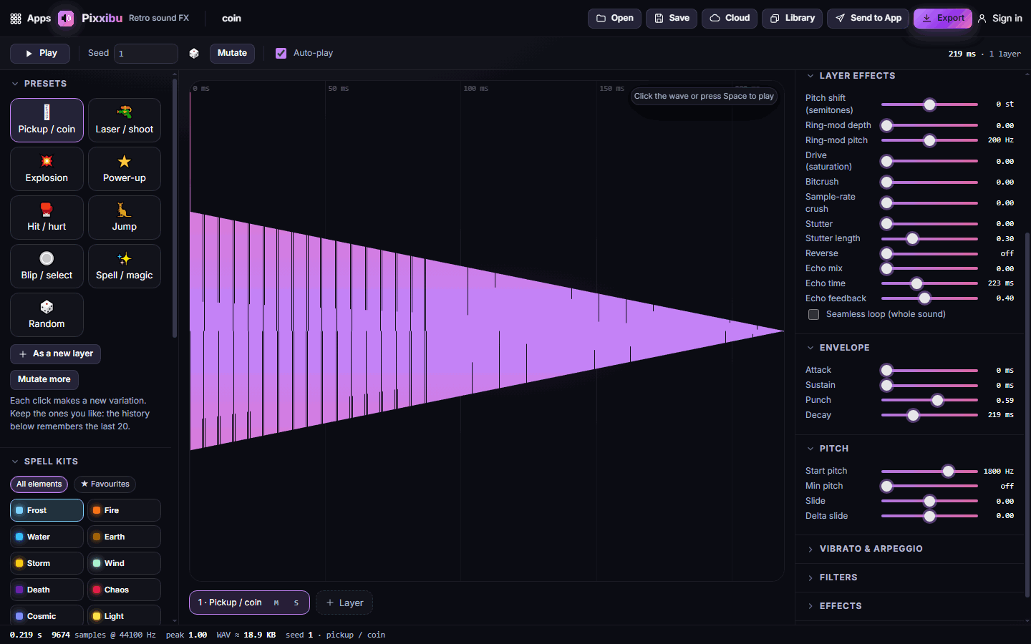The width and height of the screenshot is (1031, 644).
Task: Solo the Pickup / coin layer
Action: click(296, 603)
